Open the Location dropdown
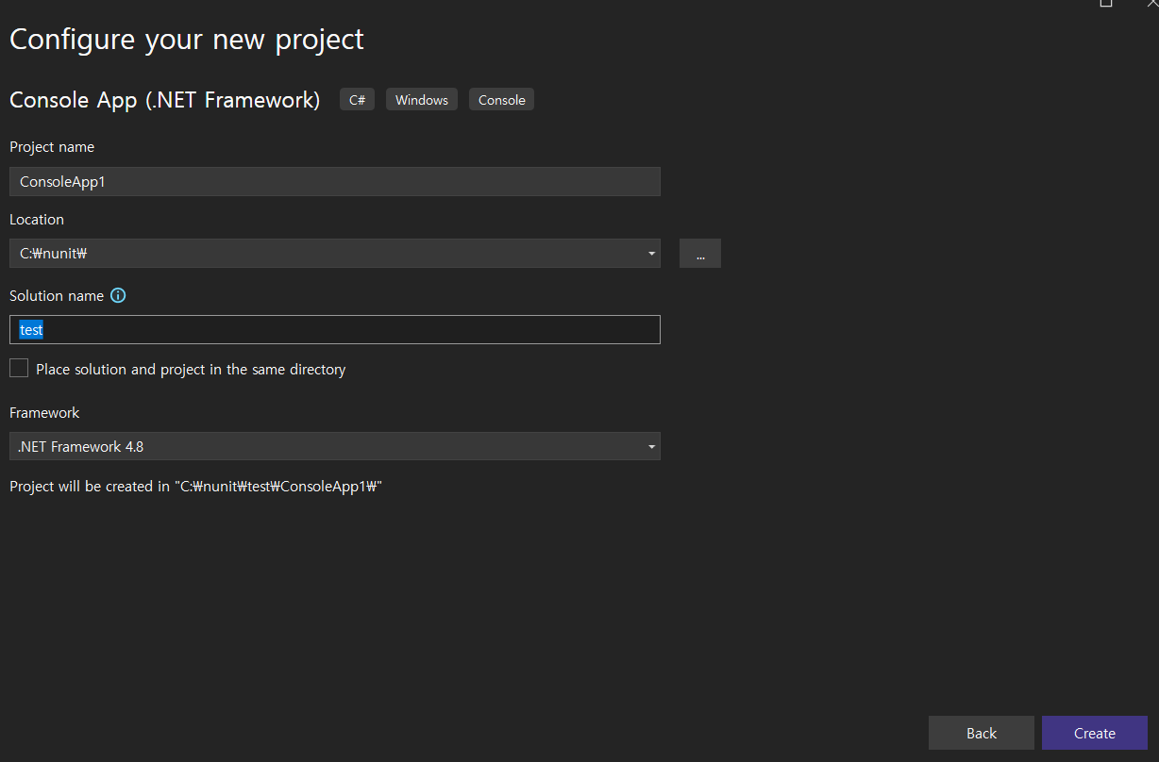Viewport: 1159px width, 762px height. pyautogui.click(x=334, y=253)
